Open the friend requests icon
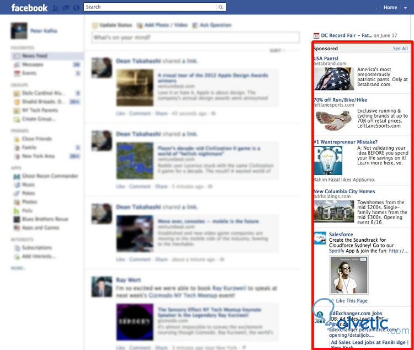This screenshot has width=414, height=350. pyautogui.click(x=55, y=8)
